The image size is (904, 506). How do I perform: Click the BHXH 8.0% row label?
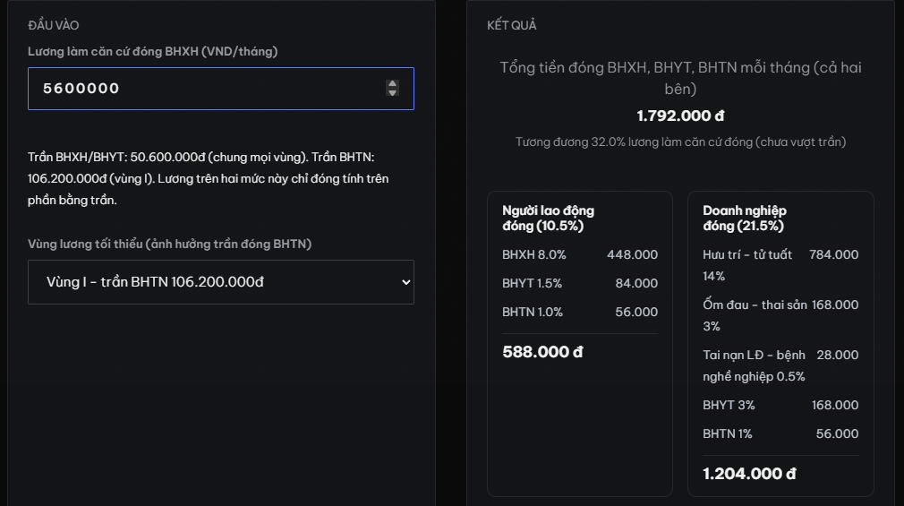pyautogui.click(x=533, y=255)
